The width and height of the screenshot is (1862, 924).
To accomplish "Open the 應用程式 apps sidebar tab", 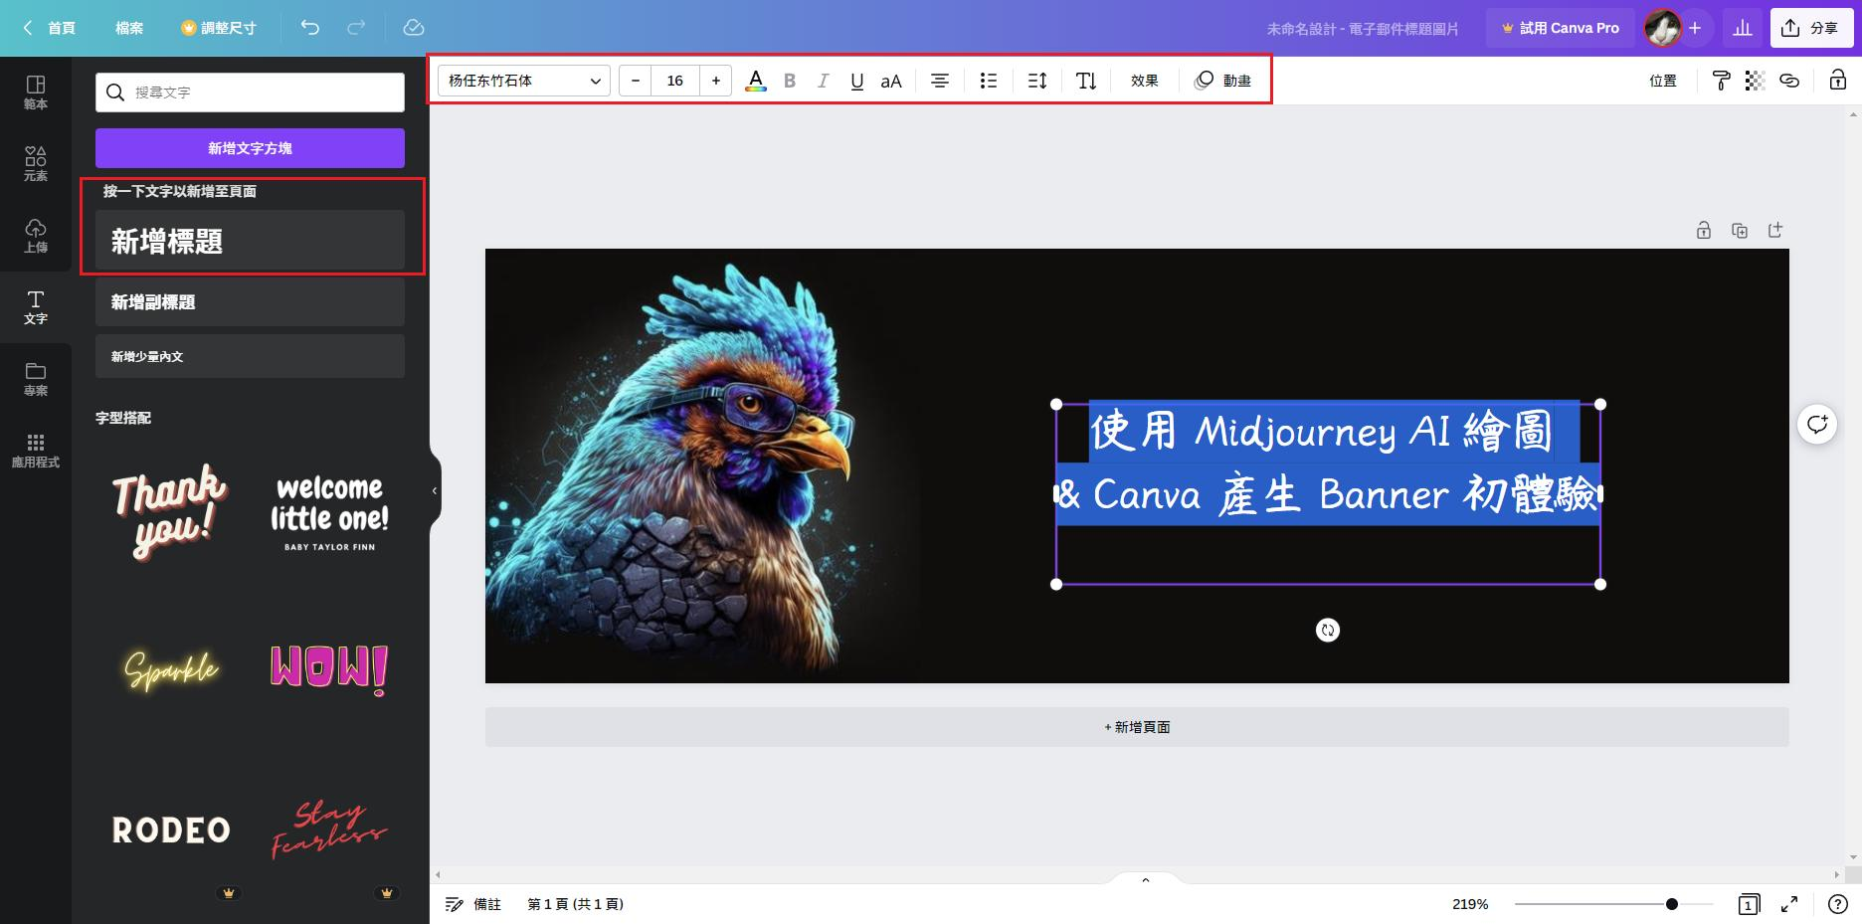I will point(36,451).
